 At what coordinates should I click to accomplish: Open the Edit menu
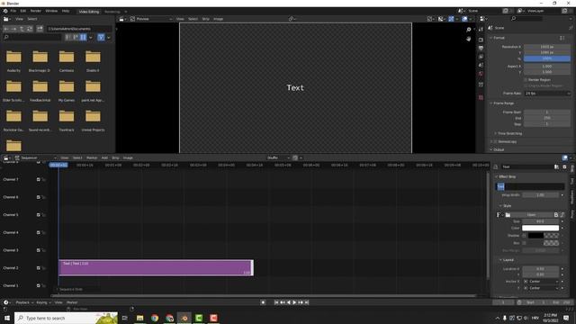pos(23,11)
